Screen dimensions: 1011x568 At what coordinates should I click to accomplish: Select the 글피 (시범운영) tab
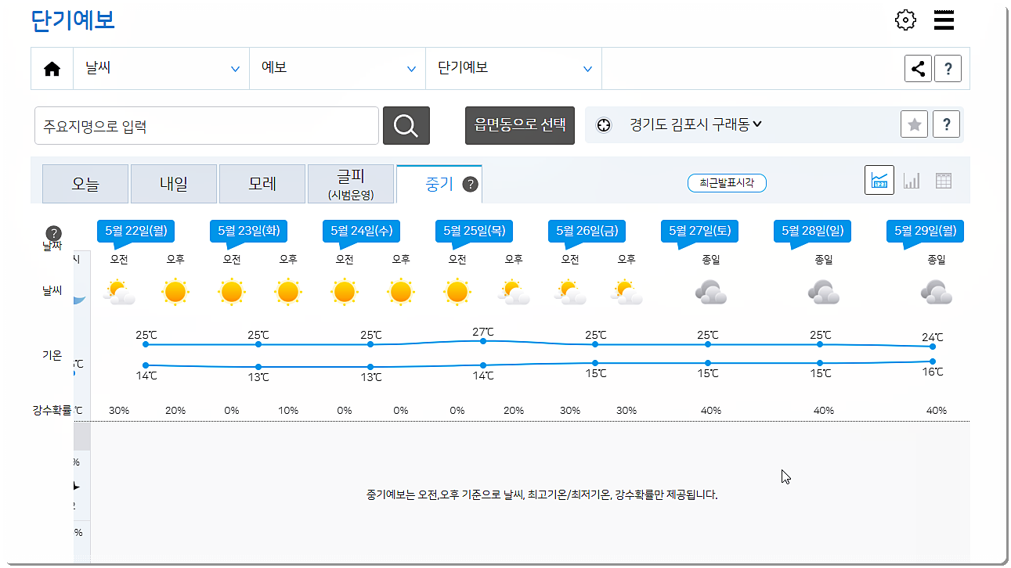351,185
